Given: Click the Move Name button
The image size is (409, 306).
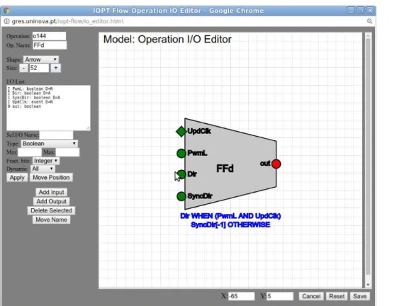Looking at the screenshot, I should [x=51, y=220].
